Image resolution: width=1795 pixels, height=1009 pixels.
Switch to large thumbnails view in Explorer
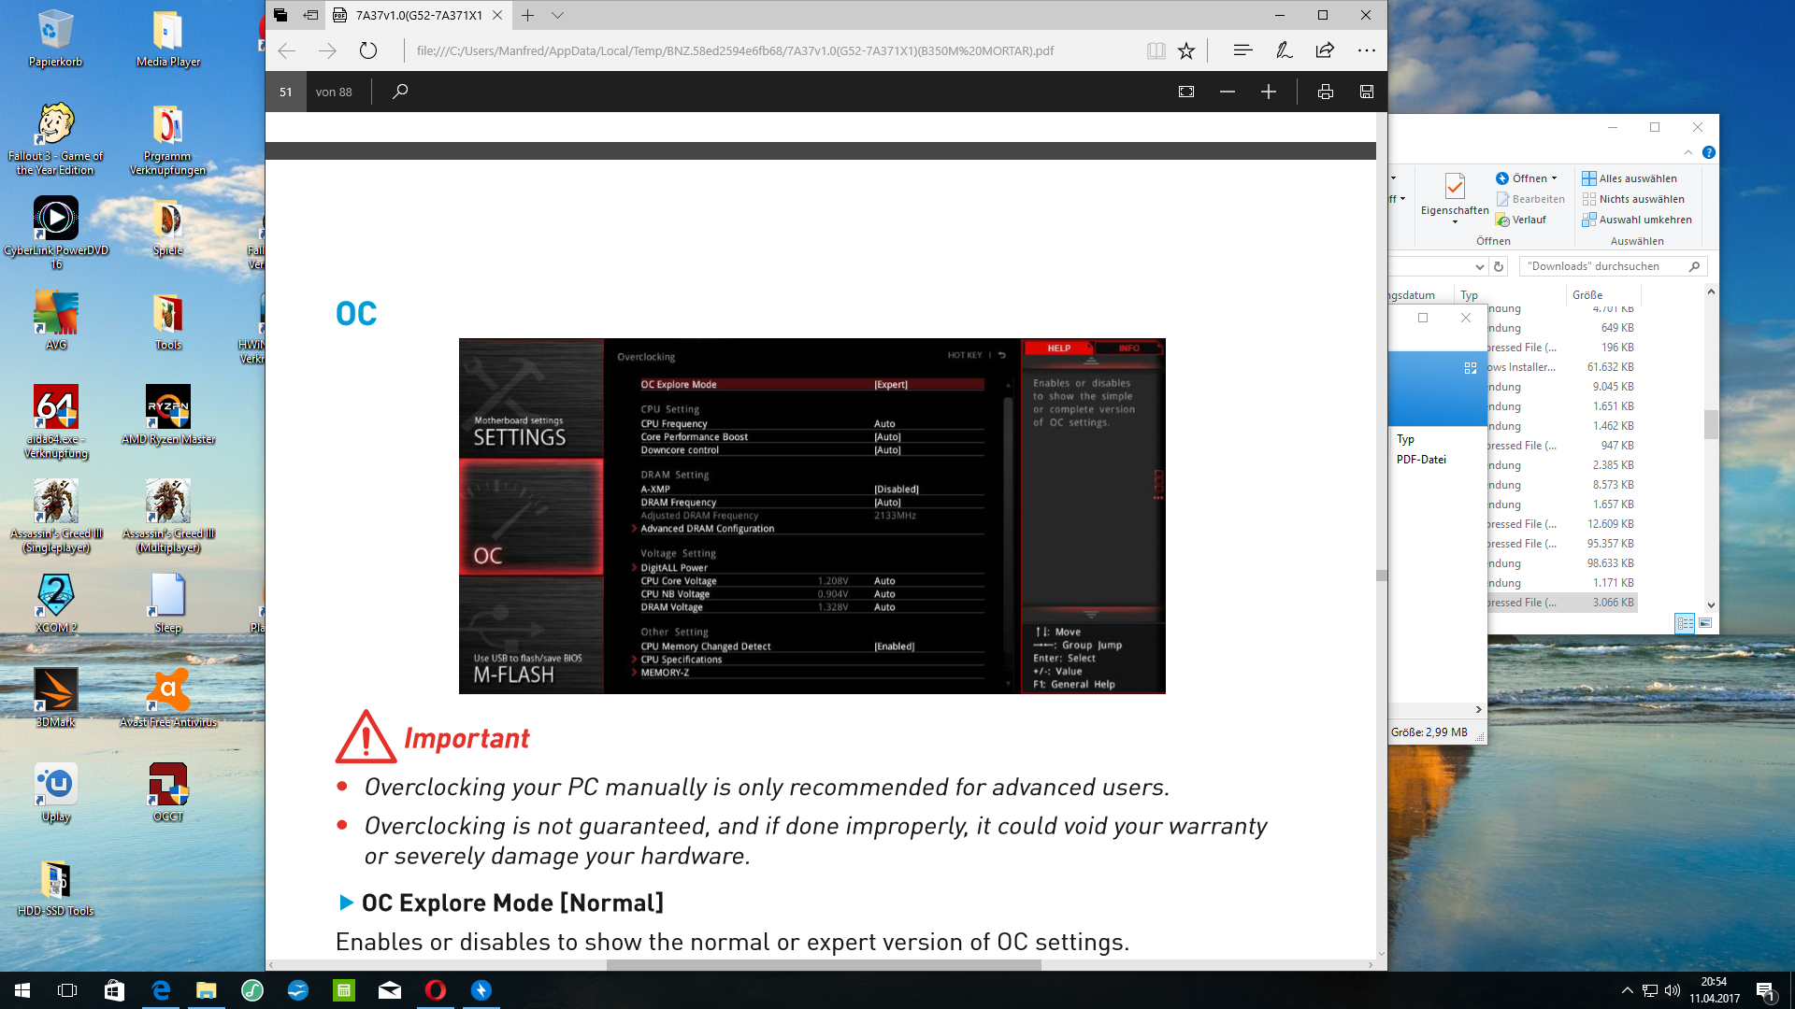pyautogui.click(x=1705, y=623)
